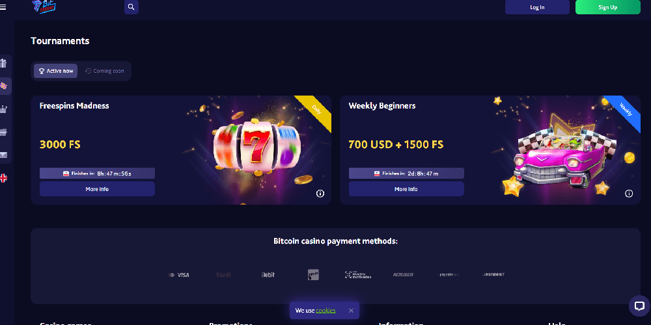
Task: Dismiss the cookies notification
Action: 351,311
